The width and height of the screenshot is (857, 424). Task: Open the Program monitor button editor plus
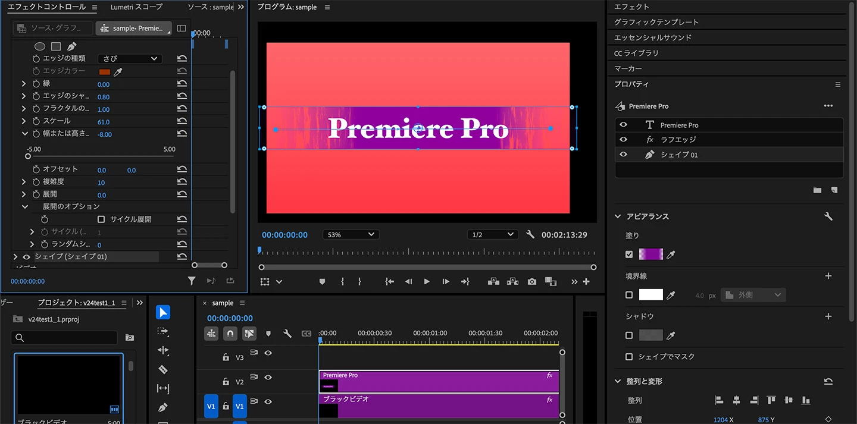pos(586,281)
